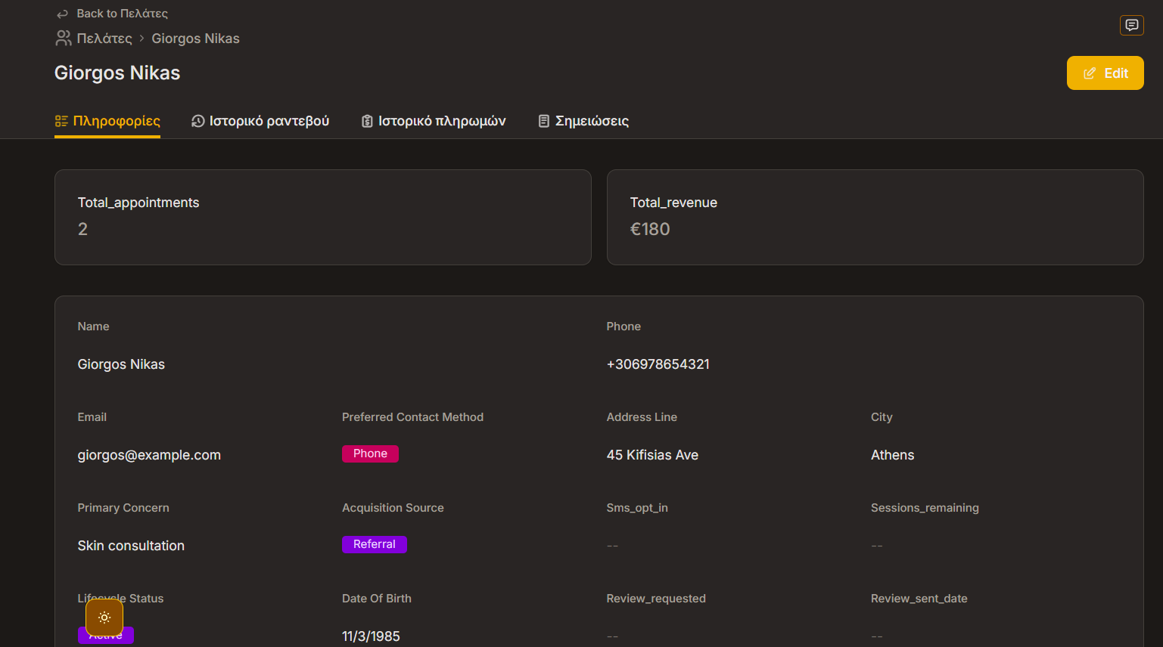Click the back arrow icon
1163x647 pixels.
point(63,14)
